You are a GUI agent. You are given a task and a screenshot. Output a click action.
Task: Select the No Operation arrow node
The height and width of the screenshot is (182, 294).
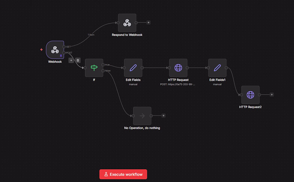(x=142, y=116)
